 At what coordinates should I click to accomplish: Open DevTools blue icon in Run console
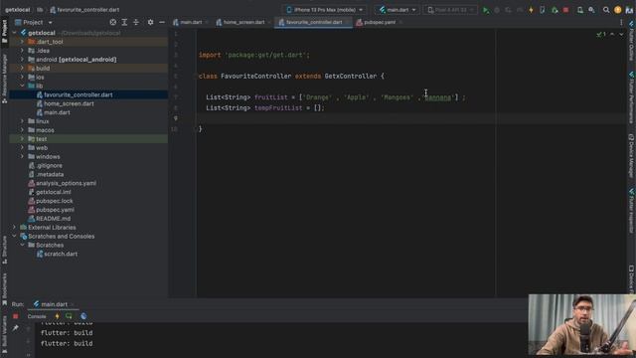(83, 316)
